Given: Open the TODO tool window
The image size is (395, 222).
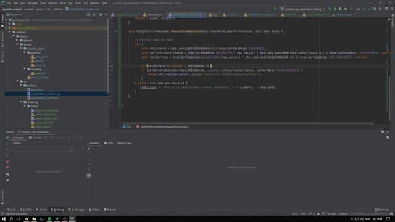Looking at the screenshot, I should point(26,210).
